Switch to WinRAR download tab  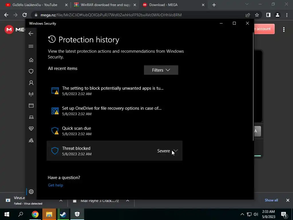(x=105, y=5)
